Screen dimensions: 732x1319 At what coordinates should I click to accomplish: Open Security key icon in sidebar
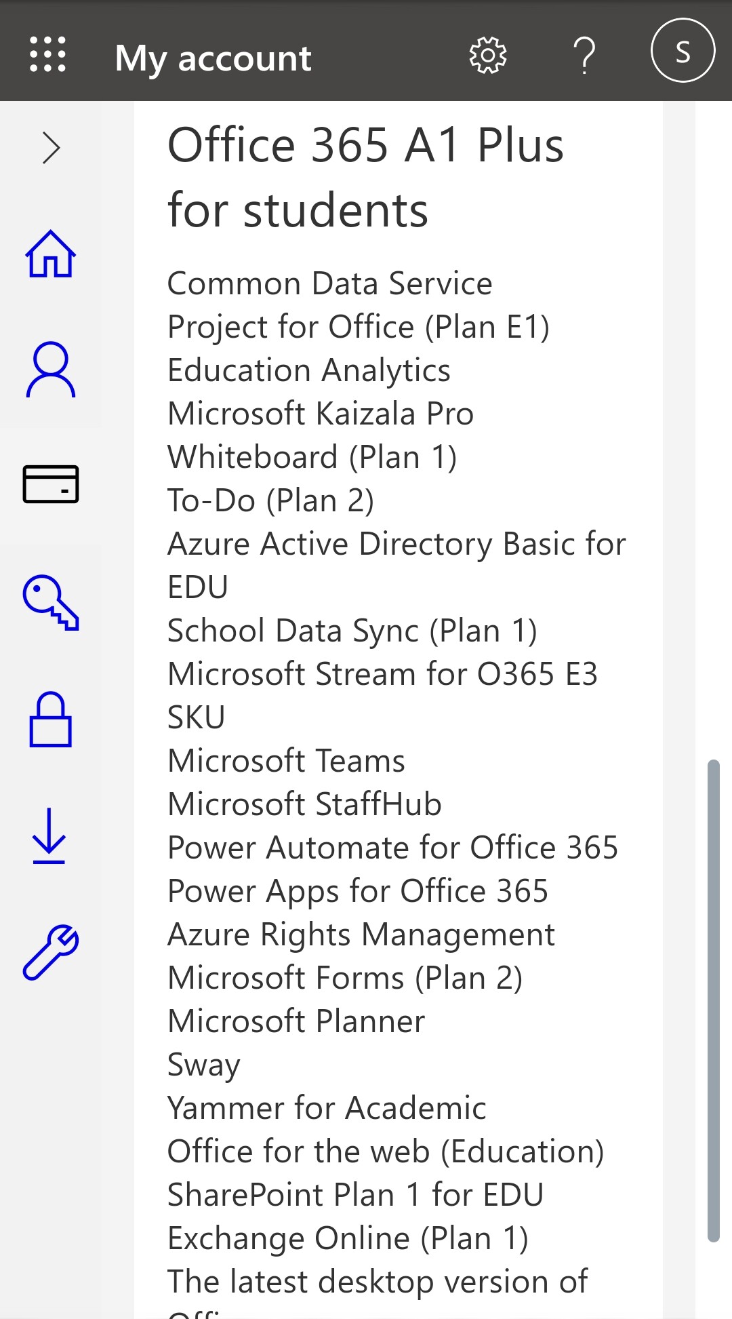[x=51, y=602]
